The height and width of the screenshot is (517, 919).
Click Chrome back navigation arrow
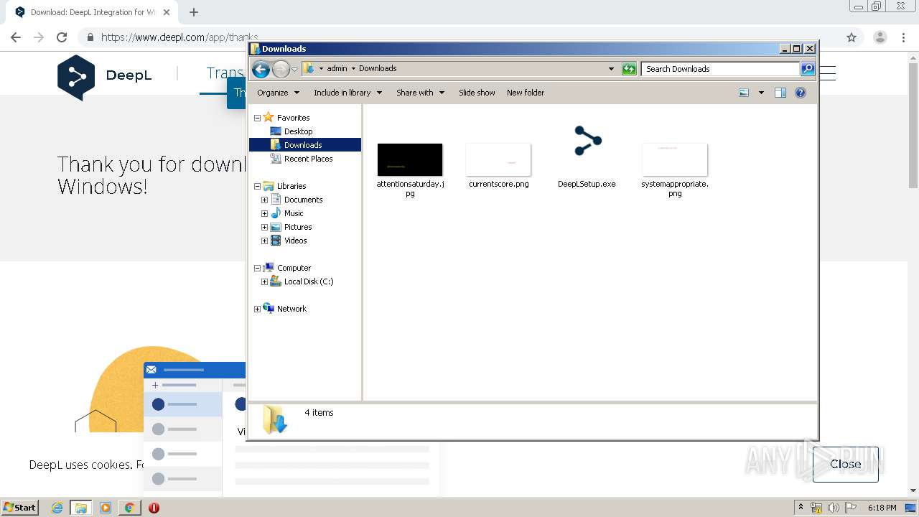pos(16,37)
